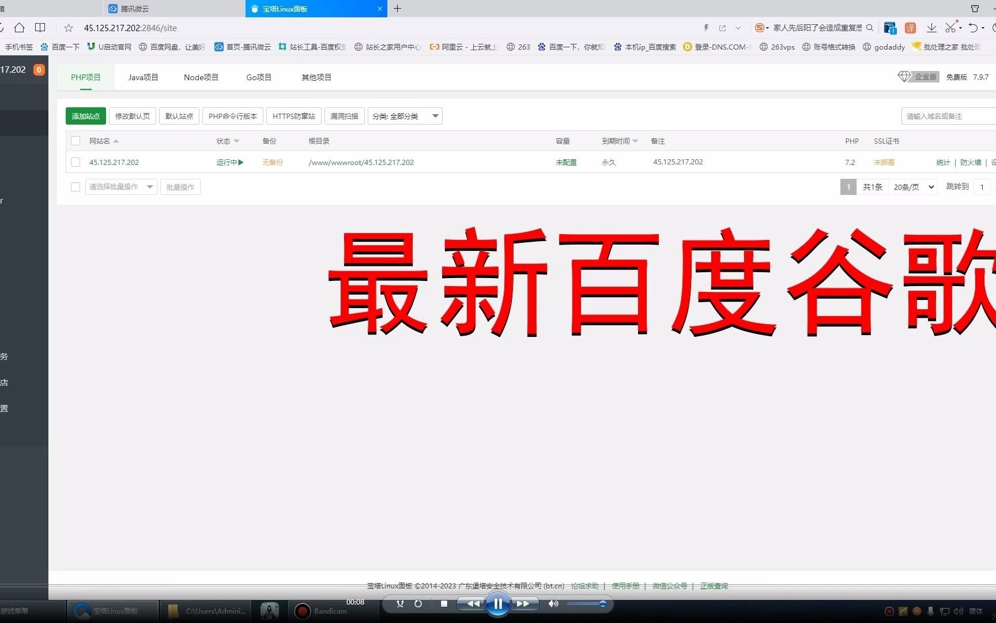Open the 论坛求助 footer link
Screen dimensions: 996x623
(x=584, y=586)
